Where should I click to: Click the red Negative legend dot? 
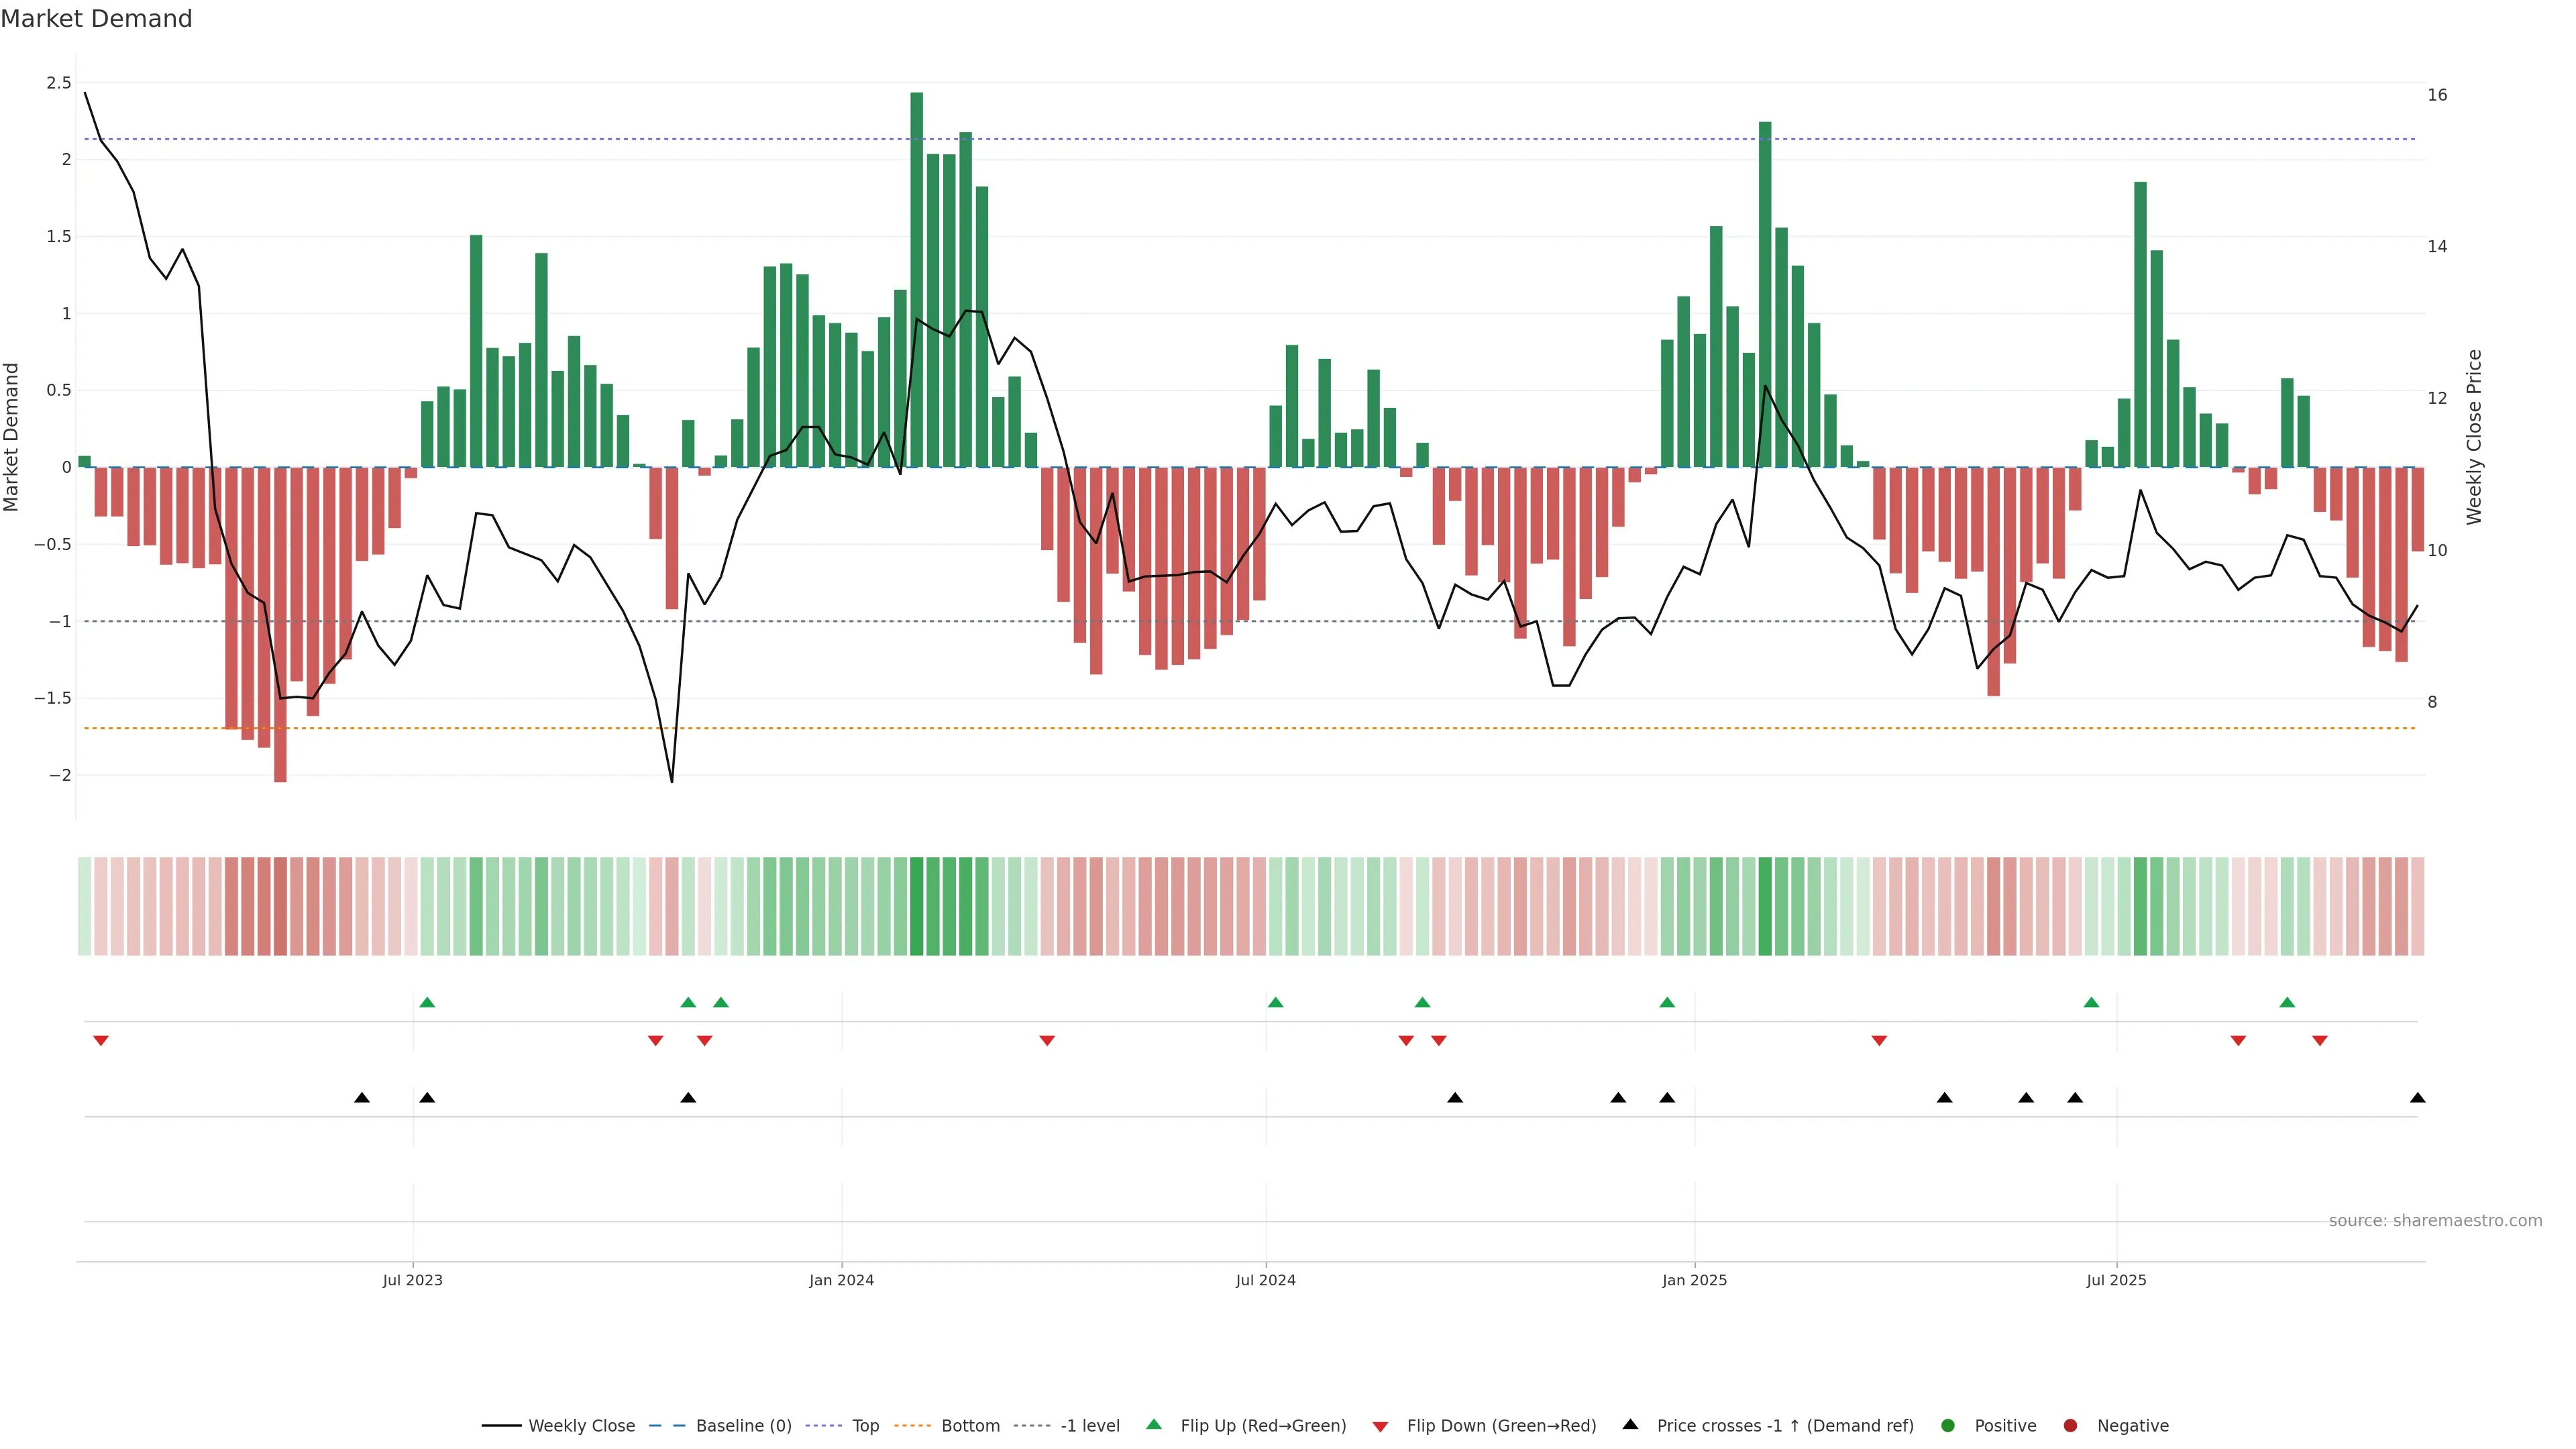click(x=2070, y=1426)
